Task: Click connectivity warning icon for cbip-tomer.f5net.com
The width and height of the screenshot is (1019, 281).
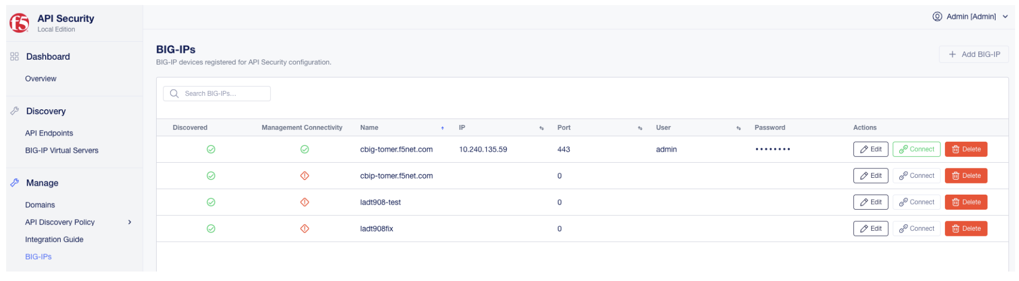Action: pos(304,176)
